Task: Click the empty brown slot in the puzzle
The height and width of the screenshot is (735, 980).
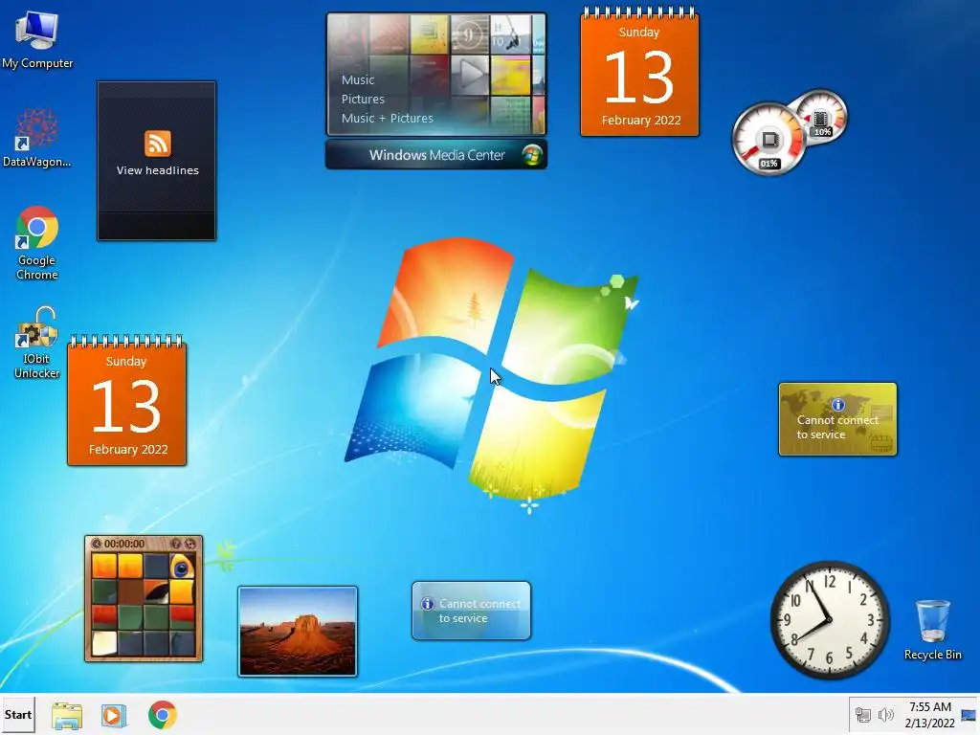Action: (x=130, y=591)
